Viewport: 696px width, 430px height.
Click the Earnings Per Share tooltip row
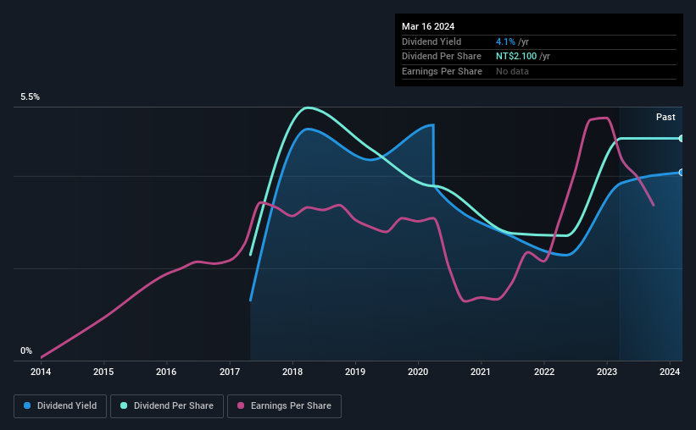(539, 71)
